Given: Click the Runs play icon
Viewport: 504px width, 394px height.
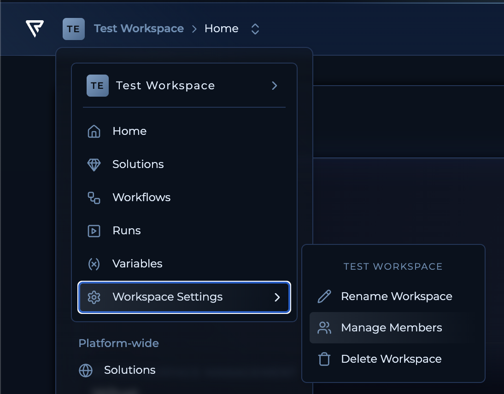Looking at the screenshot, I should click(94, 231).
